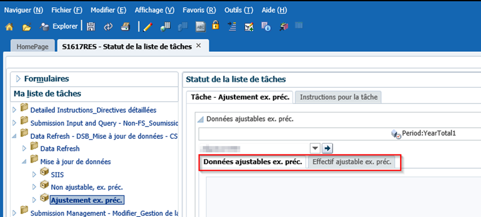Viewport: 481px width, 217px height.
Task: Open the dropdown arrow beside the go button
Action: pos(315,148)
